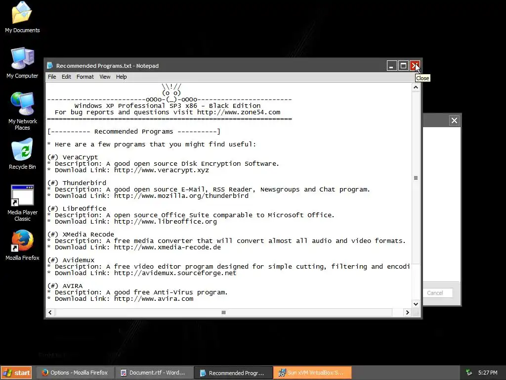Screen dimensions: 506x380
Task: Select the My Network Places icon
Action: pyautogui.click(x=22, y=111)
